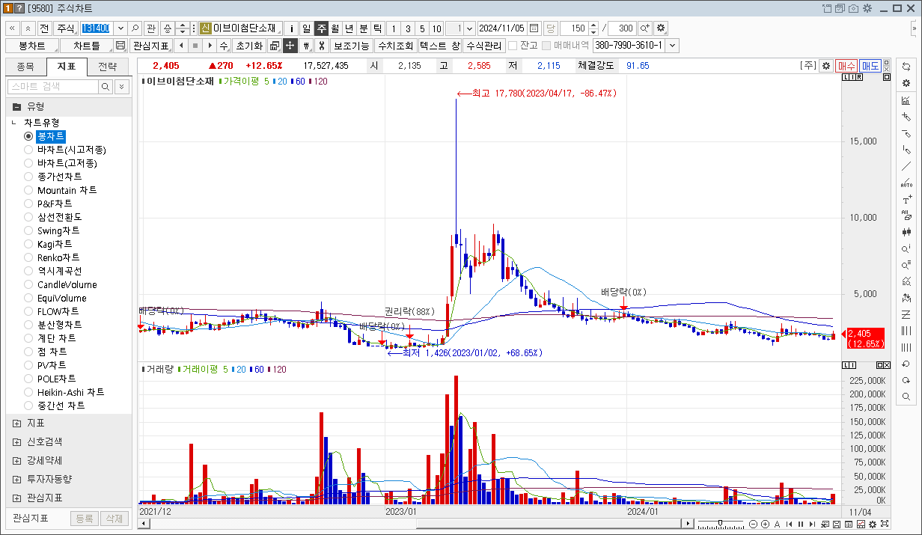Select the AUTO trendline tool
This screenshot has width=922, height=535.
pyautogui.click(x=906, y=183)
